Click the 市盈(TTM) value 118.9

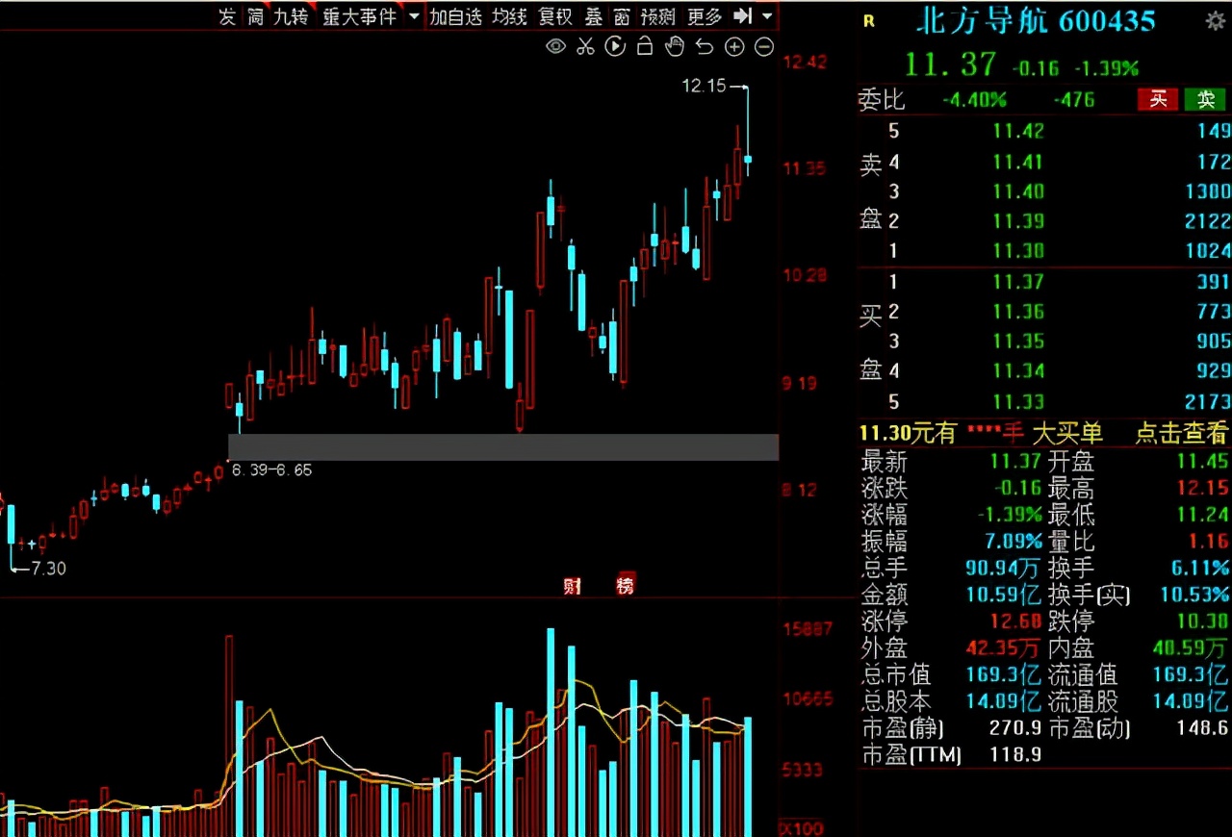(x=1015, y=755)
